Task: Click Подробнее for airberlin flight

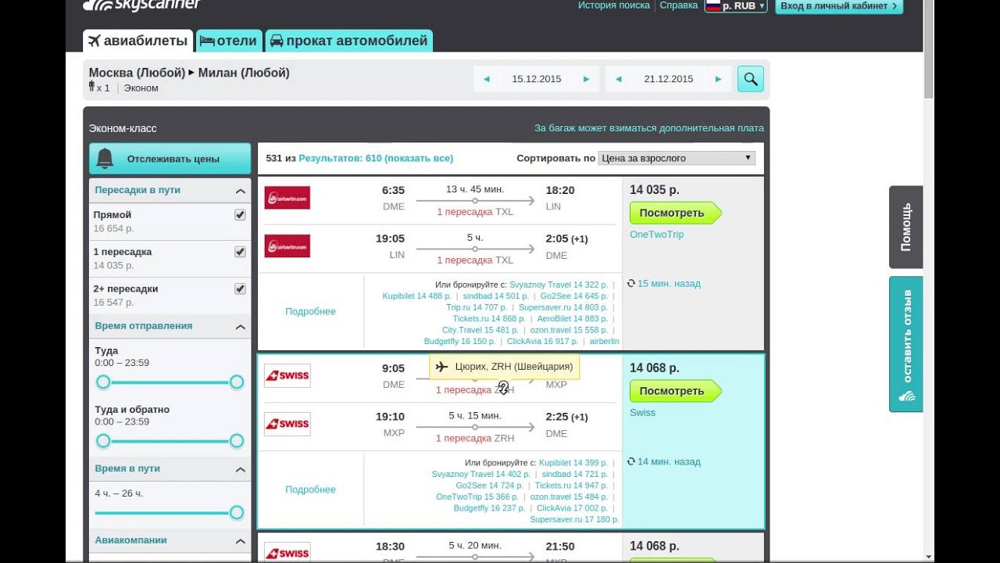Action: point(310,311)
